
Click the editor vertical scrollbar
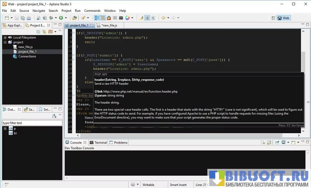tap(303, 61)
